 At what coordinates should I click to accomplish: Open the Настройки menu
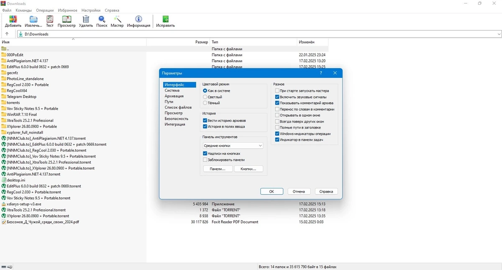91,10
